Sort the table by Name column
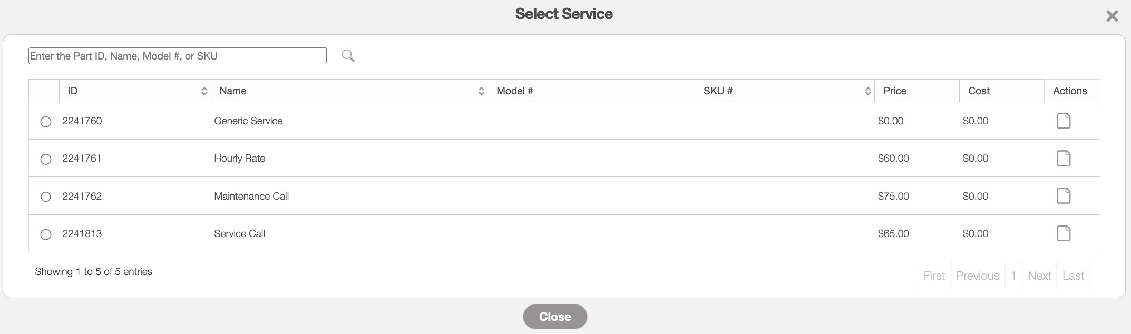 click(481, 91)
